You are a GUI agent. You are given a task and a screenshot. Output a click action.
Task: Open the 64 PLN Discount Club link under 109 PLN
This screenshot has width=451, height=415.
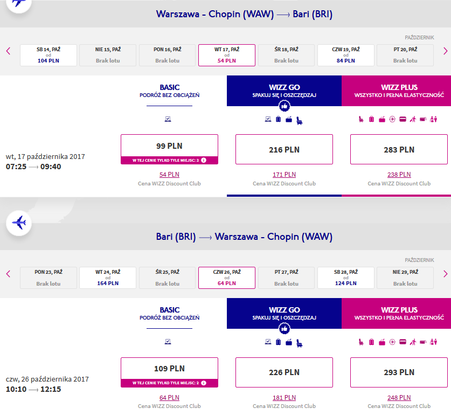(169, 398)
